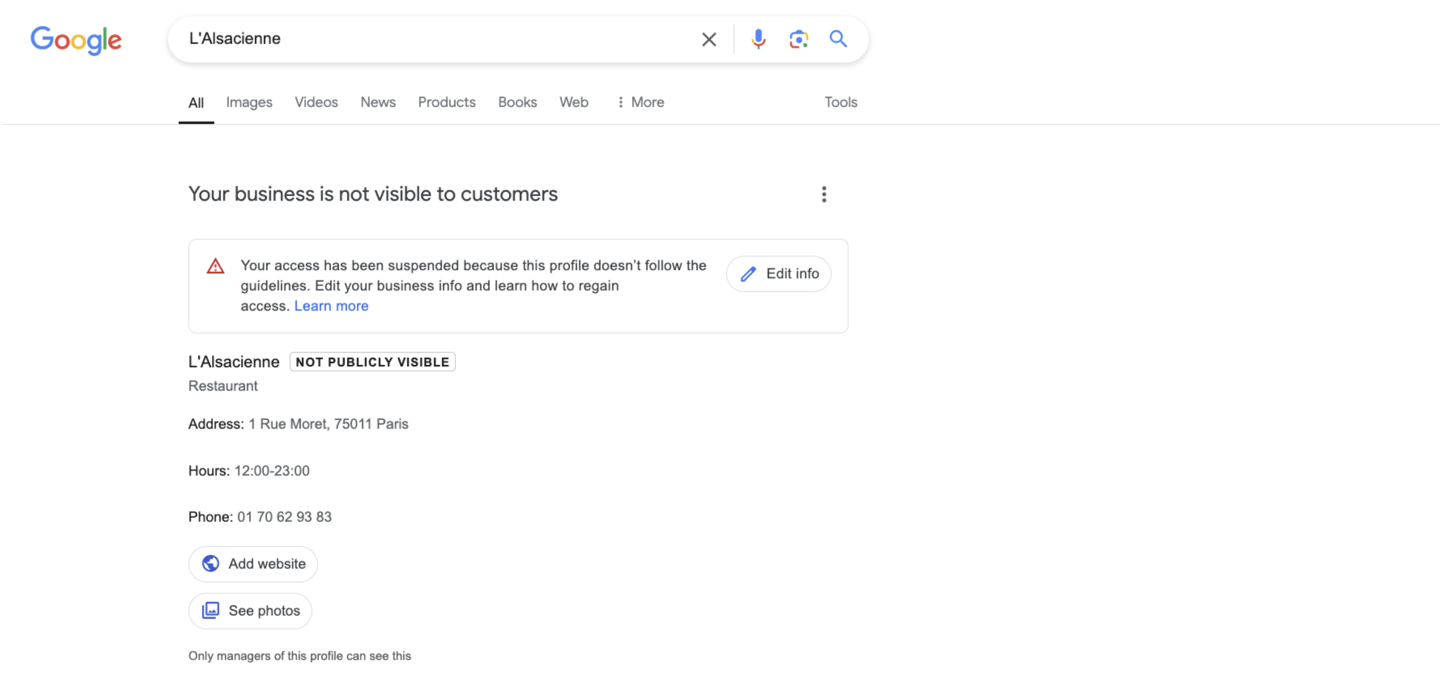
Task: Open Google Lens image search
Action: click(798, 40)
